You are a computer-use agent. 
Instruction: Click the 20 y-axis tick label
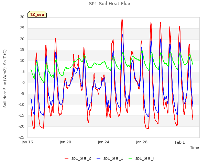22,39
